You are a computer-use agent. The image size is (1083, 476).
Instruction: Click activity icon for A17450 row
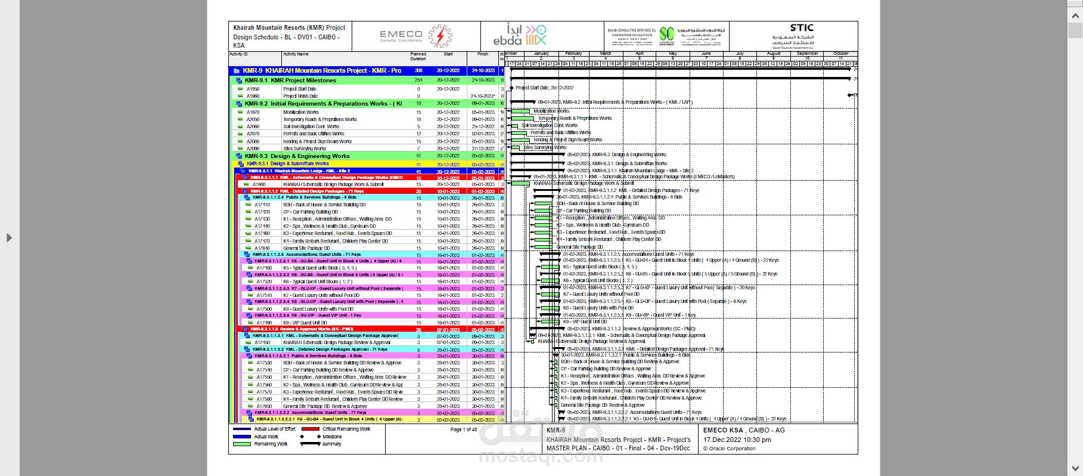pyautogui.click(x=249, y=342)
